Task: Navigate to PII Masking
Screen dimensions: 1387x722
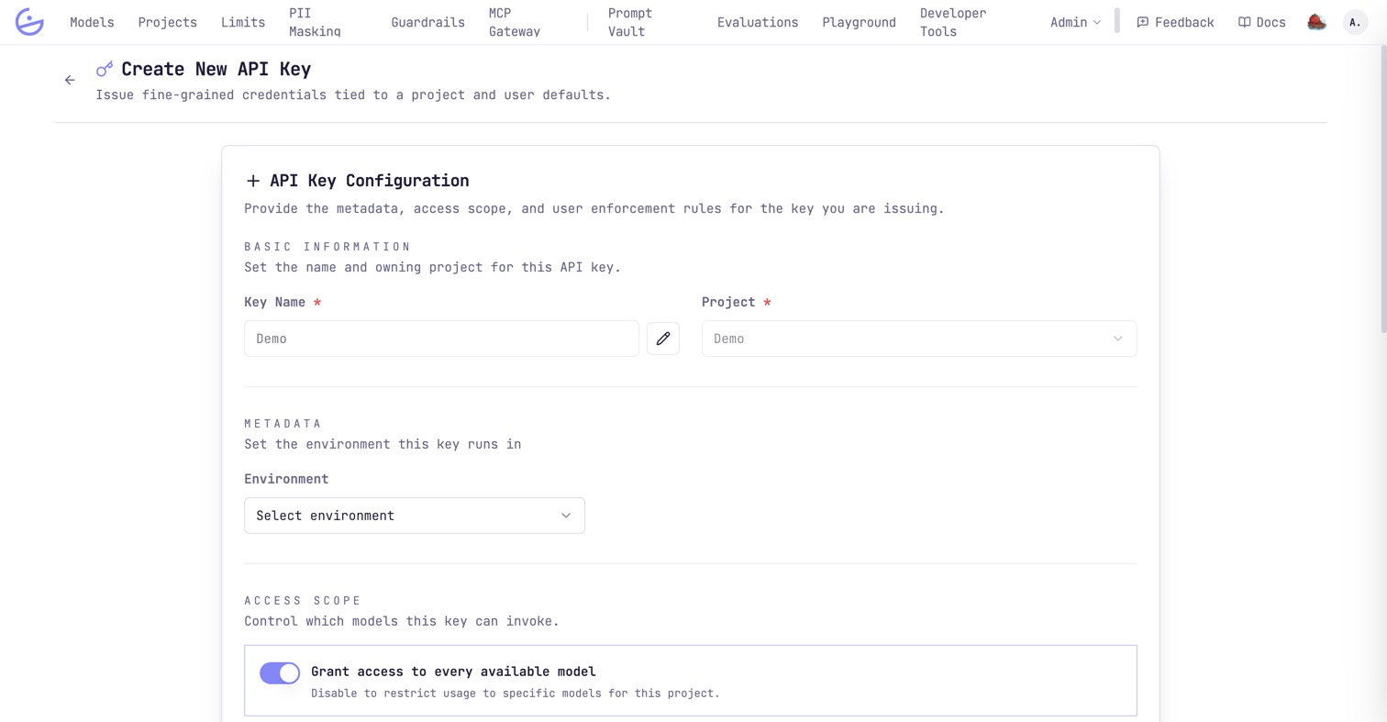Action: click(315, 22)
